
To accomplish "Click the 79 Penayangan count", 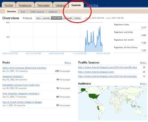I will pyautogui.click(x=63, y=80).
